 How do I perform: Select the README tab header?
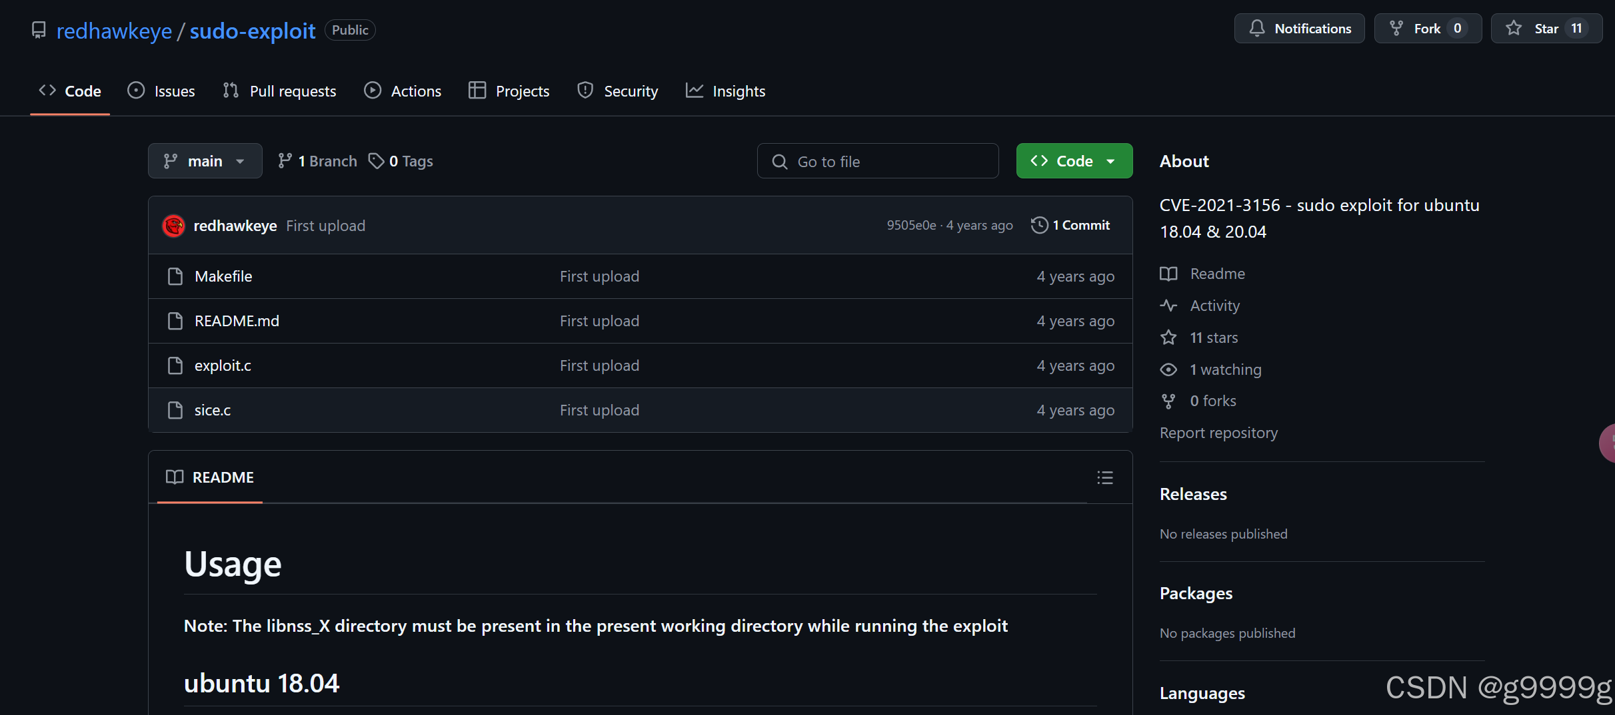pyautogui.click(x=210, y=477)
